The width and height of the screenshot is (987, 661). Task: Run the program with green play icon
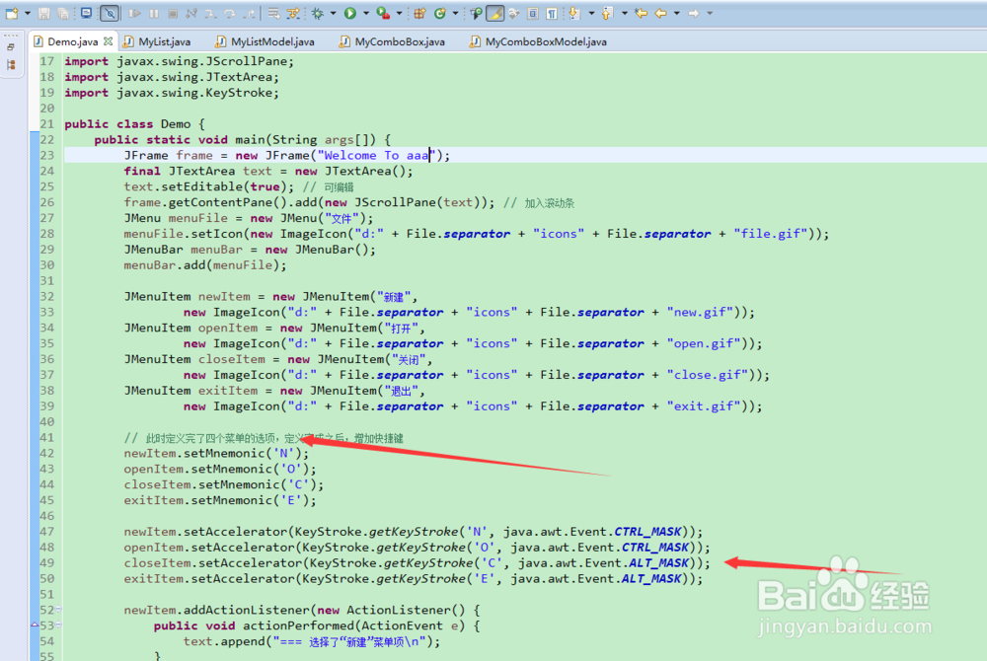coord(350,13)
